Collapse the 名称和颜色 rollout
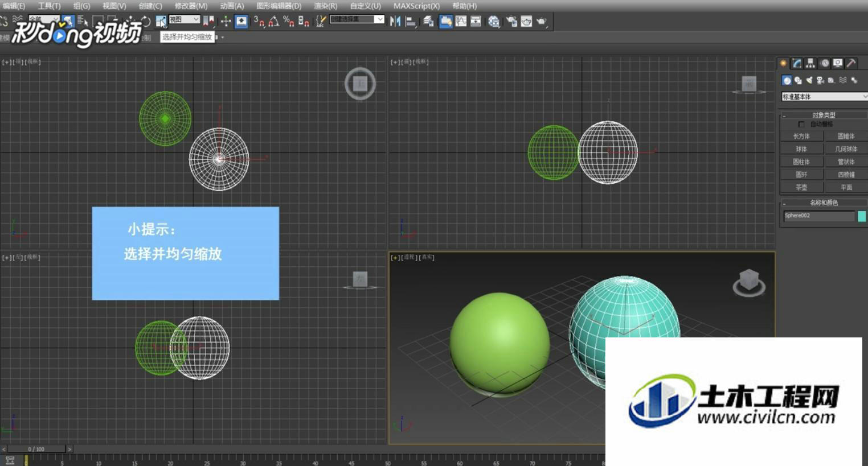This screenshot has width=868, height=466. point(824,203)
